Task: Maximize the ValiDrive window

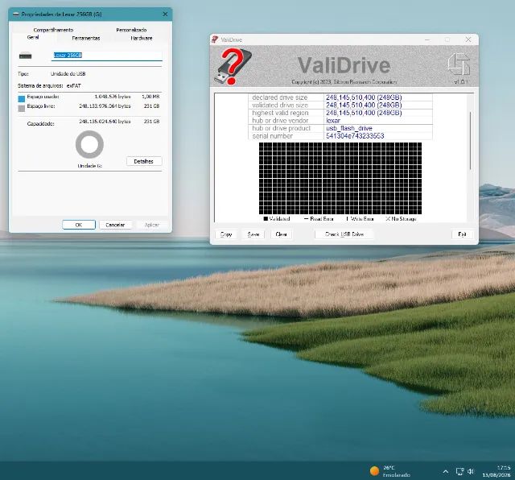Action: pyautogui.click(x=447, y=39)
